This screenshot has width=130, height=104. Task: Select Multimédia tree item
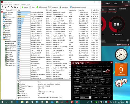point(8,23)
